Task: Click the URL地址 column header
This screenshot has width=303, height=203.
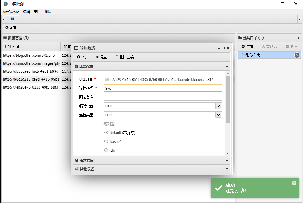Action: coord(31,47)
